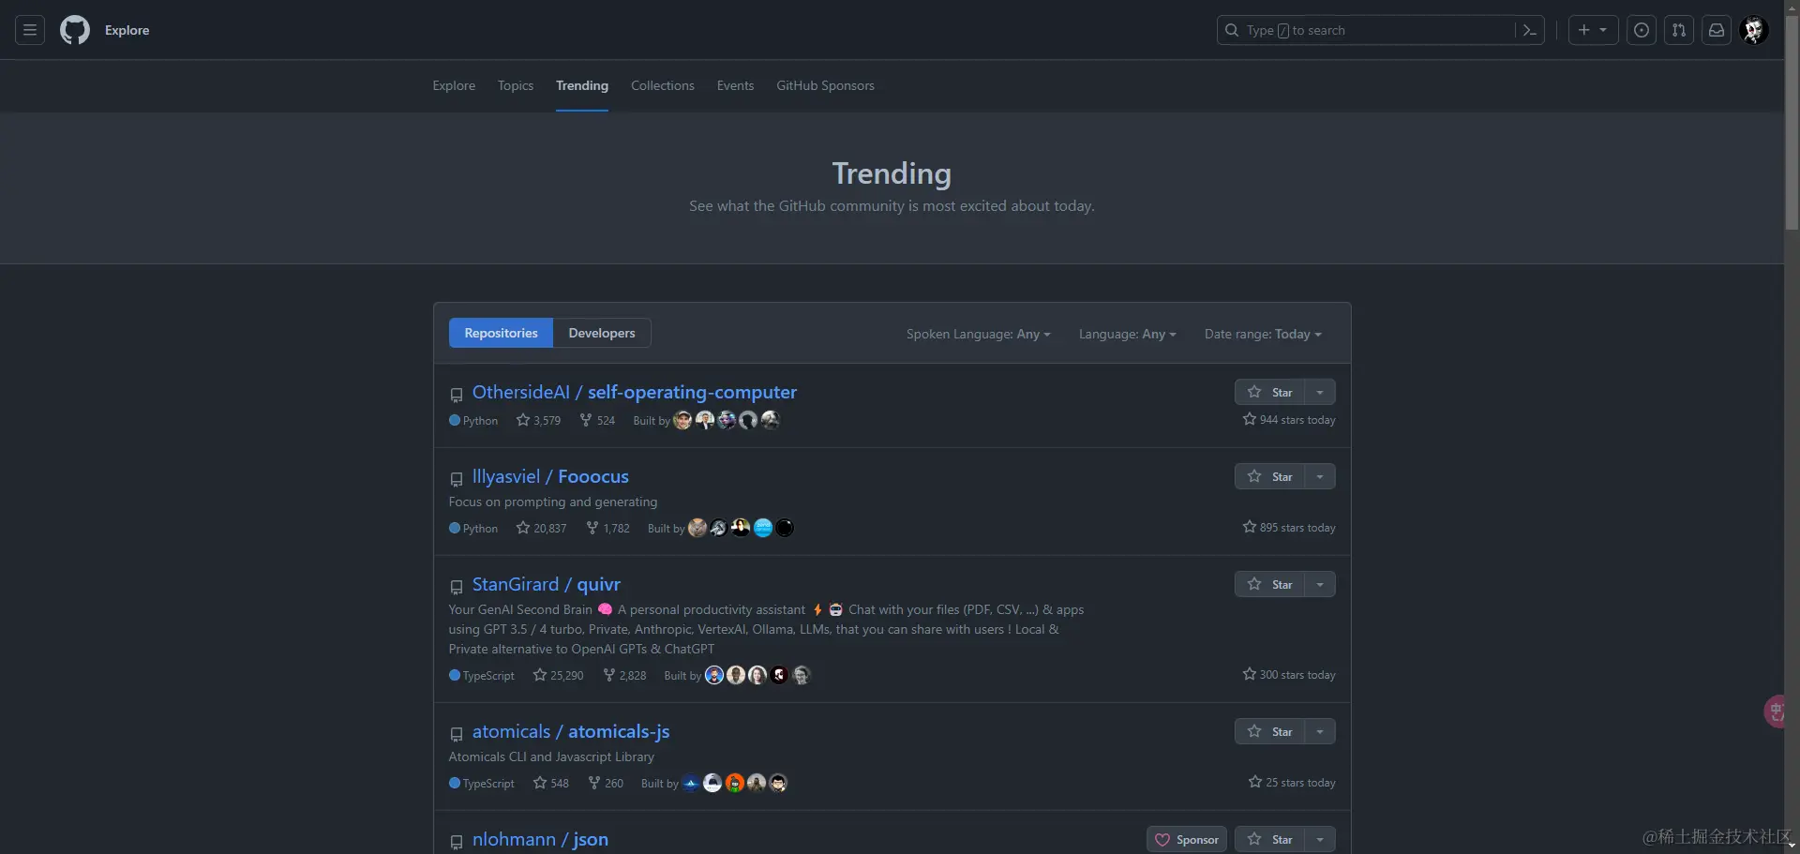Select the Repositories view button
Viewport: 1800px width, 854px height.
501,333
